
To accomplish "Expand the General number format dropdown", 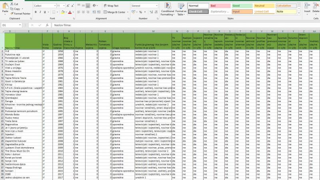I will tap(157, 6).
